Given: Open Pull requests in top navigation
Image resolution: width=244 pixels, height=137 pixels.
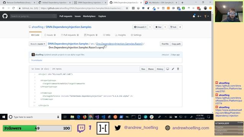Looking at the screenshot, I should coord(66,16).
